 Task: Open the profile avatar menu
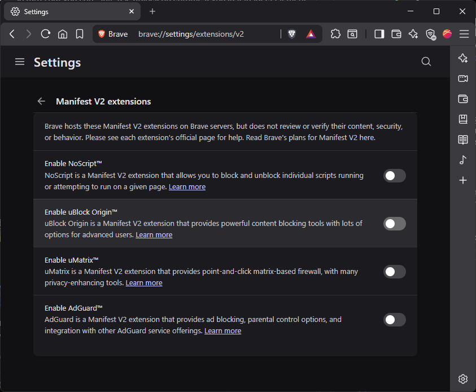tap(447, 34)
